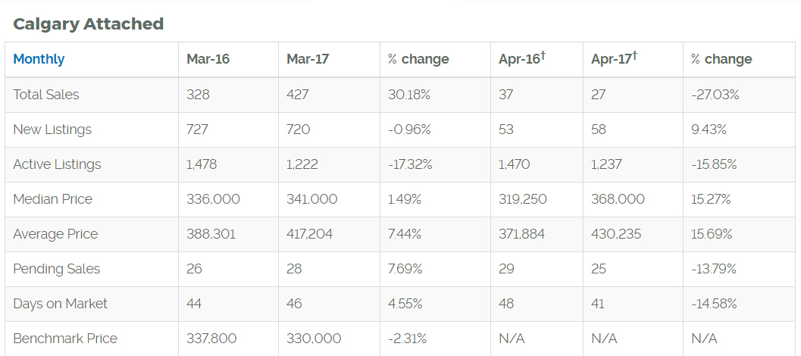
Task: Select the Calgary Attached heading
Action: click(x=89, y=24)
